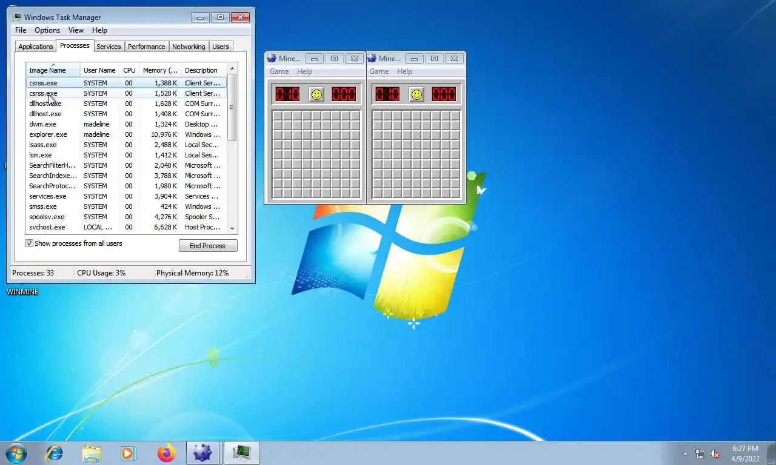Screen dimensions: 776x465
Task: Launch Windows Media Player from taskbar
Action: [x=129, y=453]
